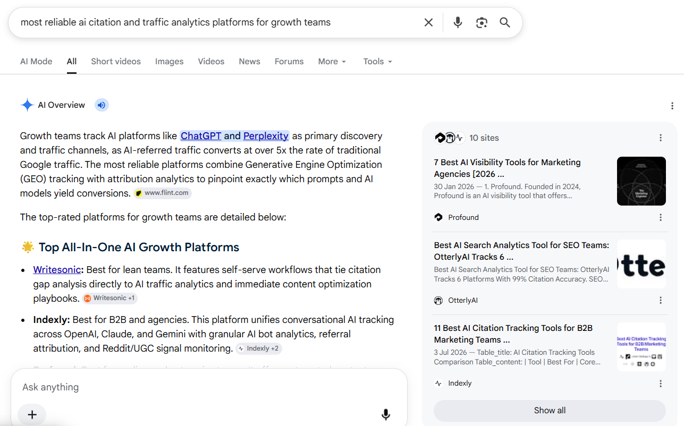Click the Indexly +2 source chip
684x426 pixels.
(259, 349)
